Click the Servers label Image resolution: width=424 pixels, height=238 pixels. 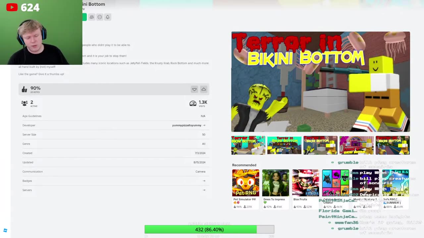click(27, 190)
